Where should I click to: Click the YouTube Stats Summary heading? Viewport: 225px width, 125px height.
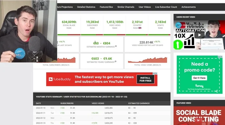click(82, 97)
